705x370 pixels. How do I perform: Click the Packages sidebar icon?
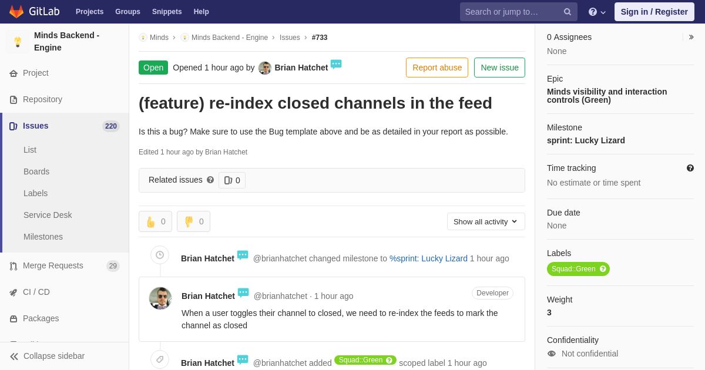tap(14, 319)
